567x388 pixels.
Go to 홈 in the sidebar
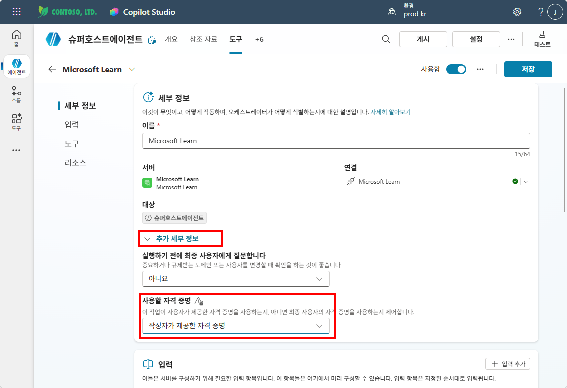tap(16, 38)
